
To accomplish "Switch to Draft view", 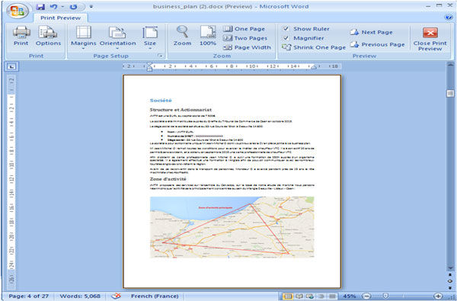I will (332, 296).
